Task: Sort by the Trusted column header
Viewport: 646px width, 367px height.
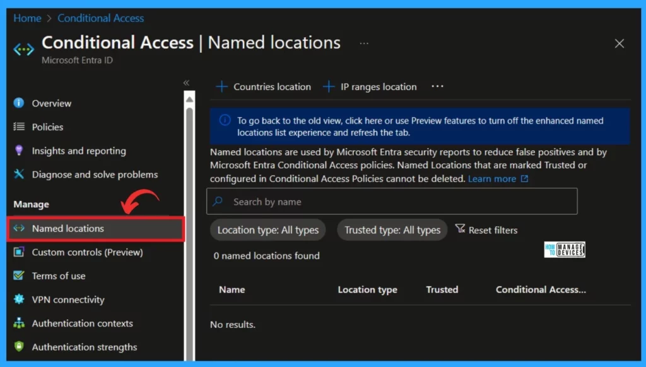Action: click(x=442, y=290)
